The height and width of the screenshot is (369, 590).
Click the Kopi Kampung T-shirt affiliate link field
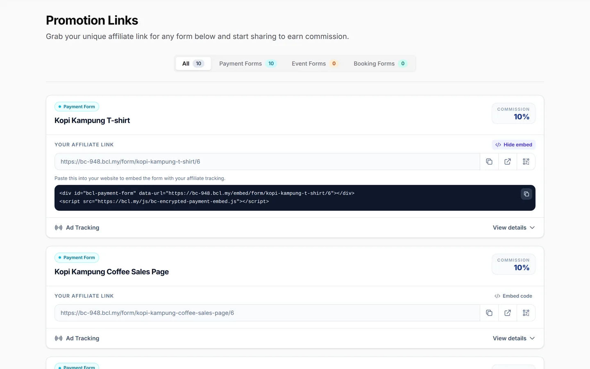[267, 162]
